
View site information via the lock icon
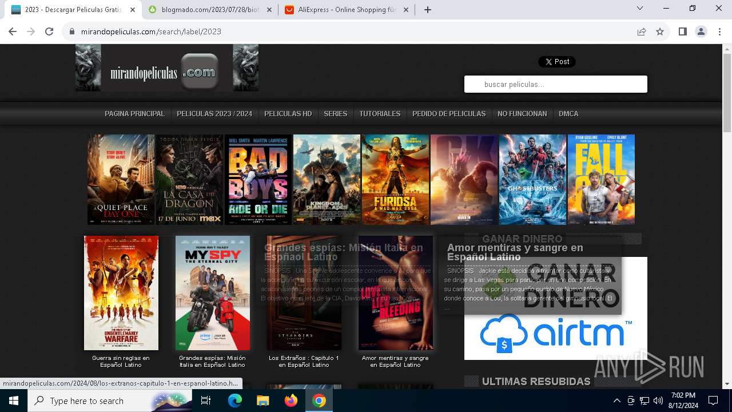click(72, 31)
